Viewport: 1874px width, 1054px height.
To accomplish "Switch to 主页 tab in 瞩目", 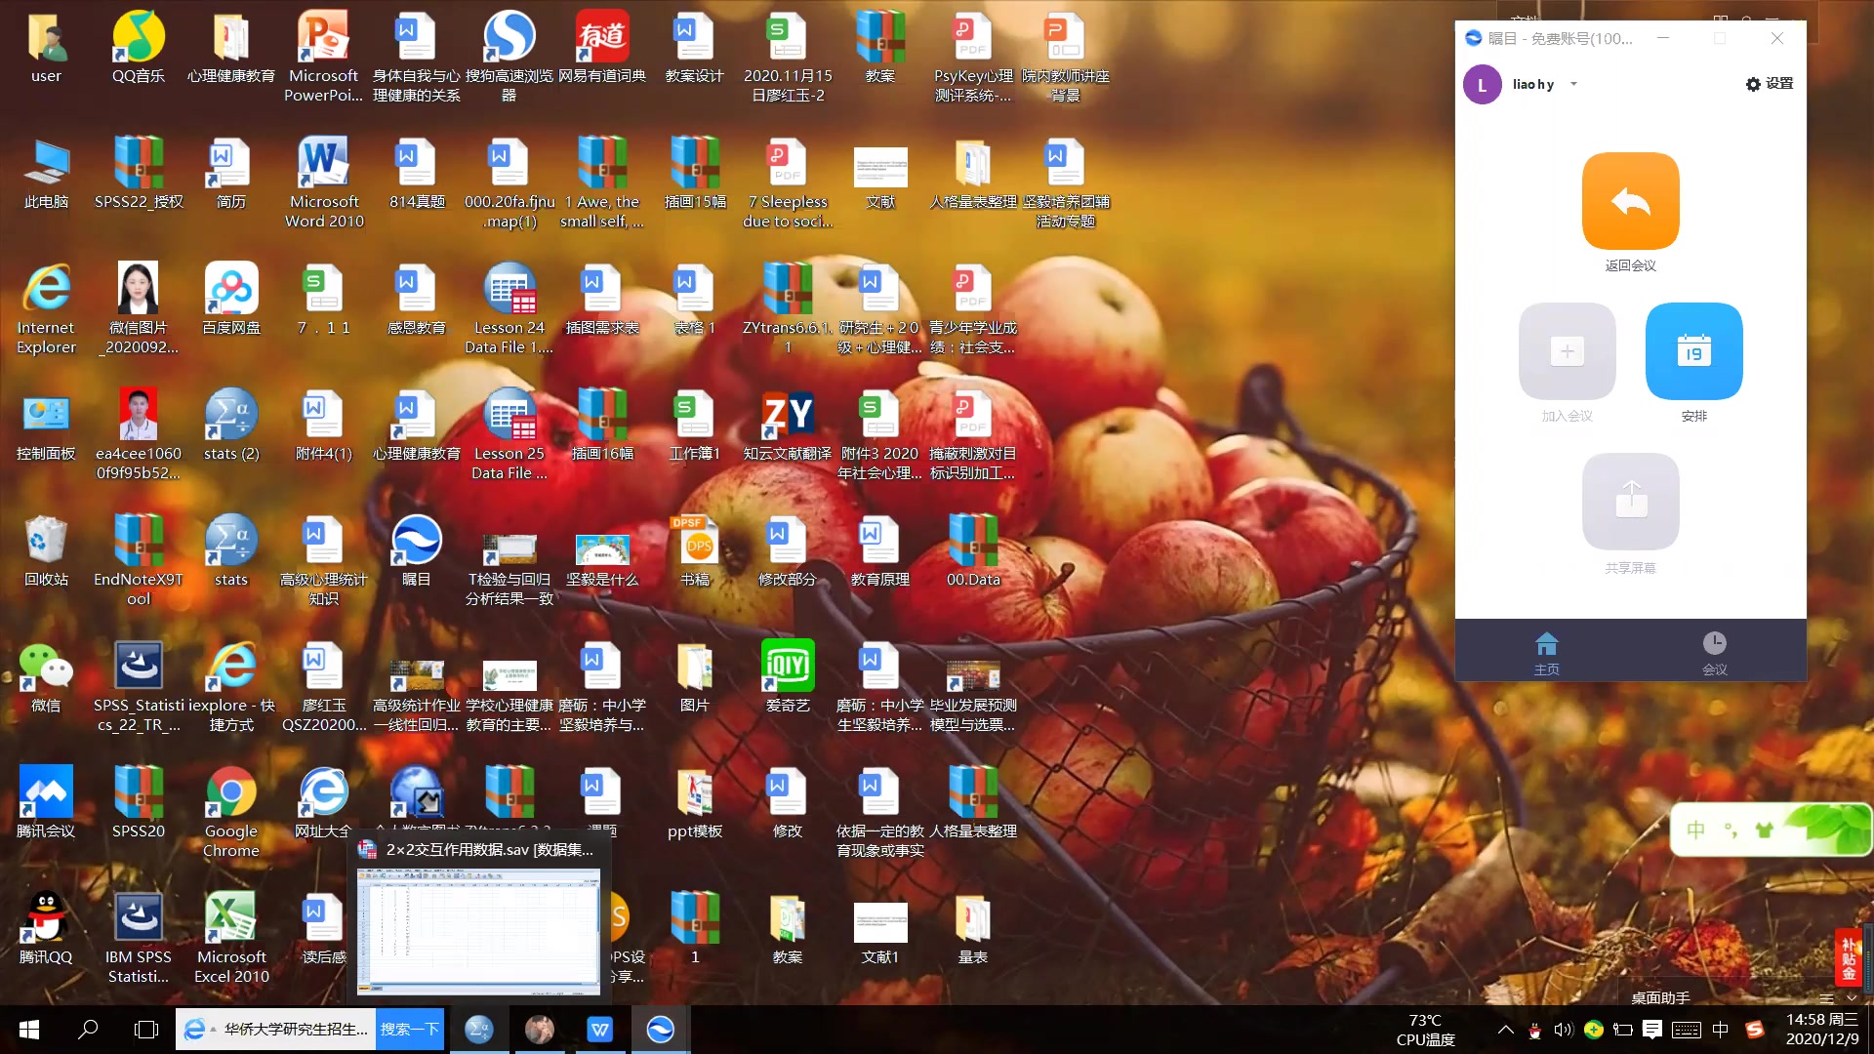I will click(x=1544, y=651).
